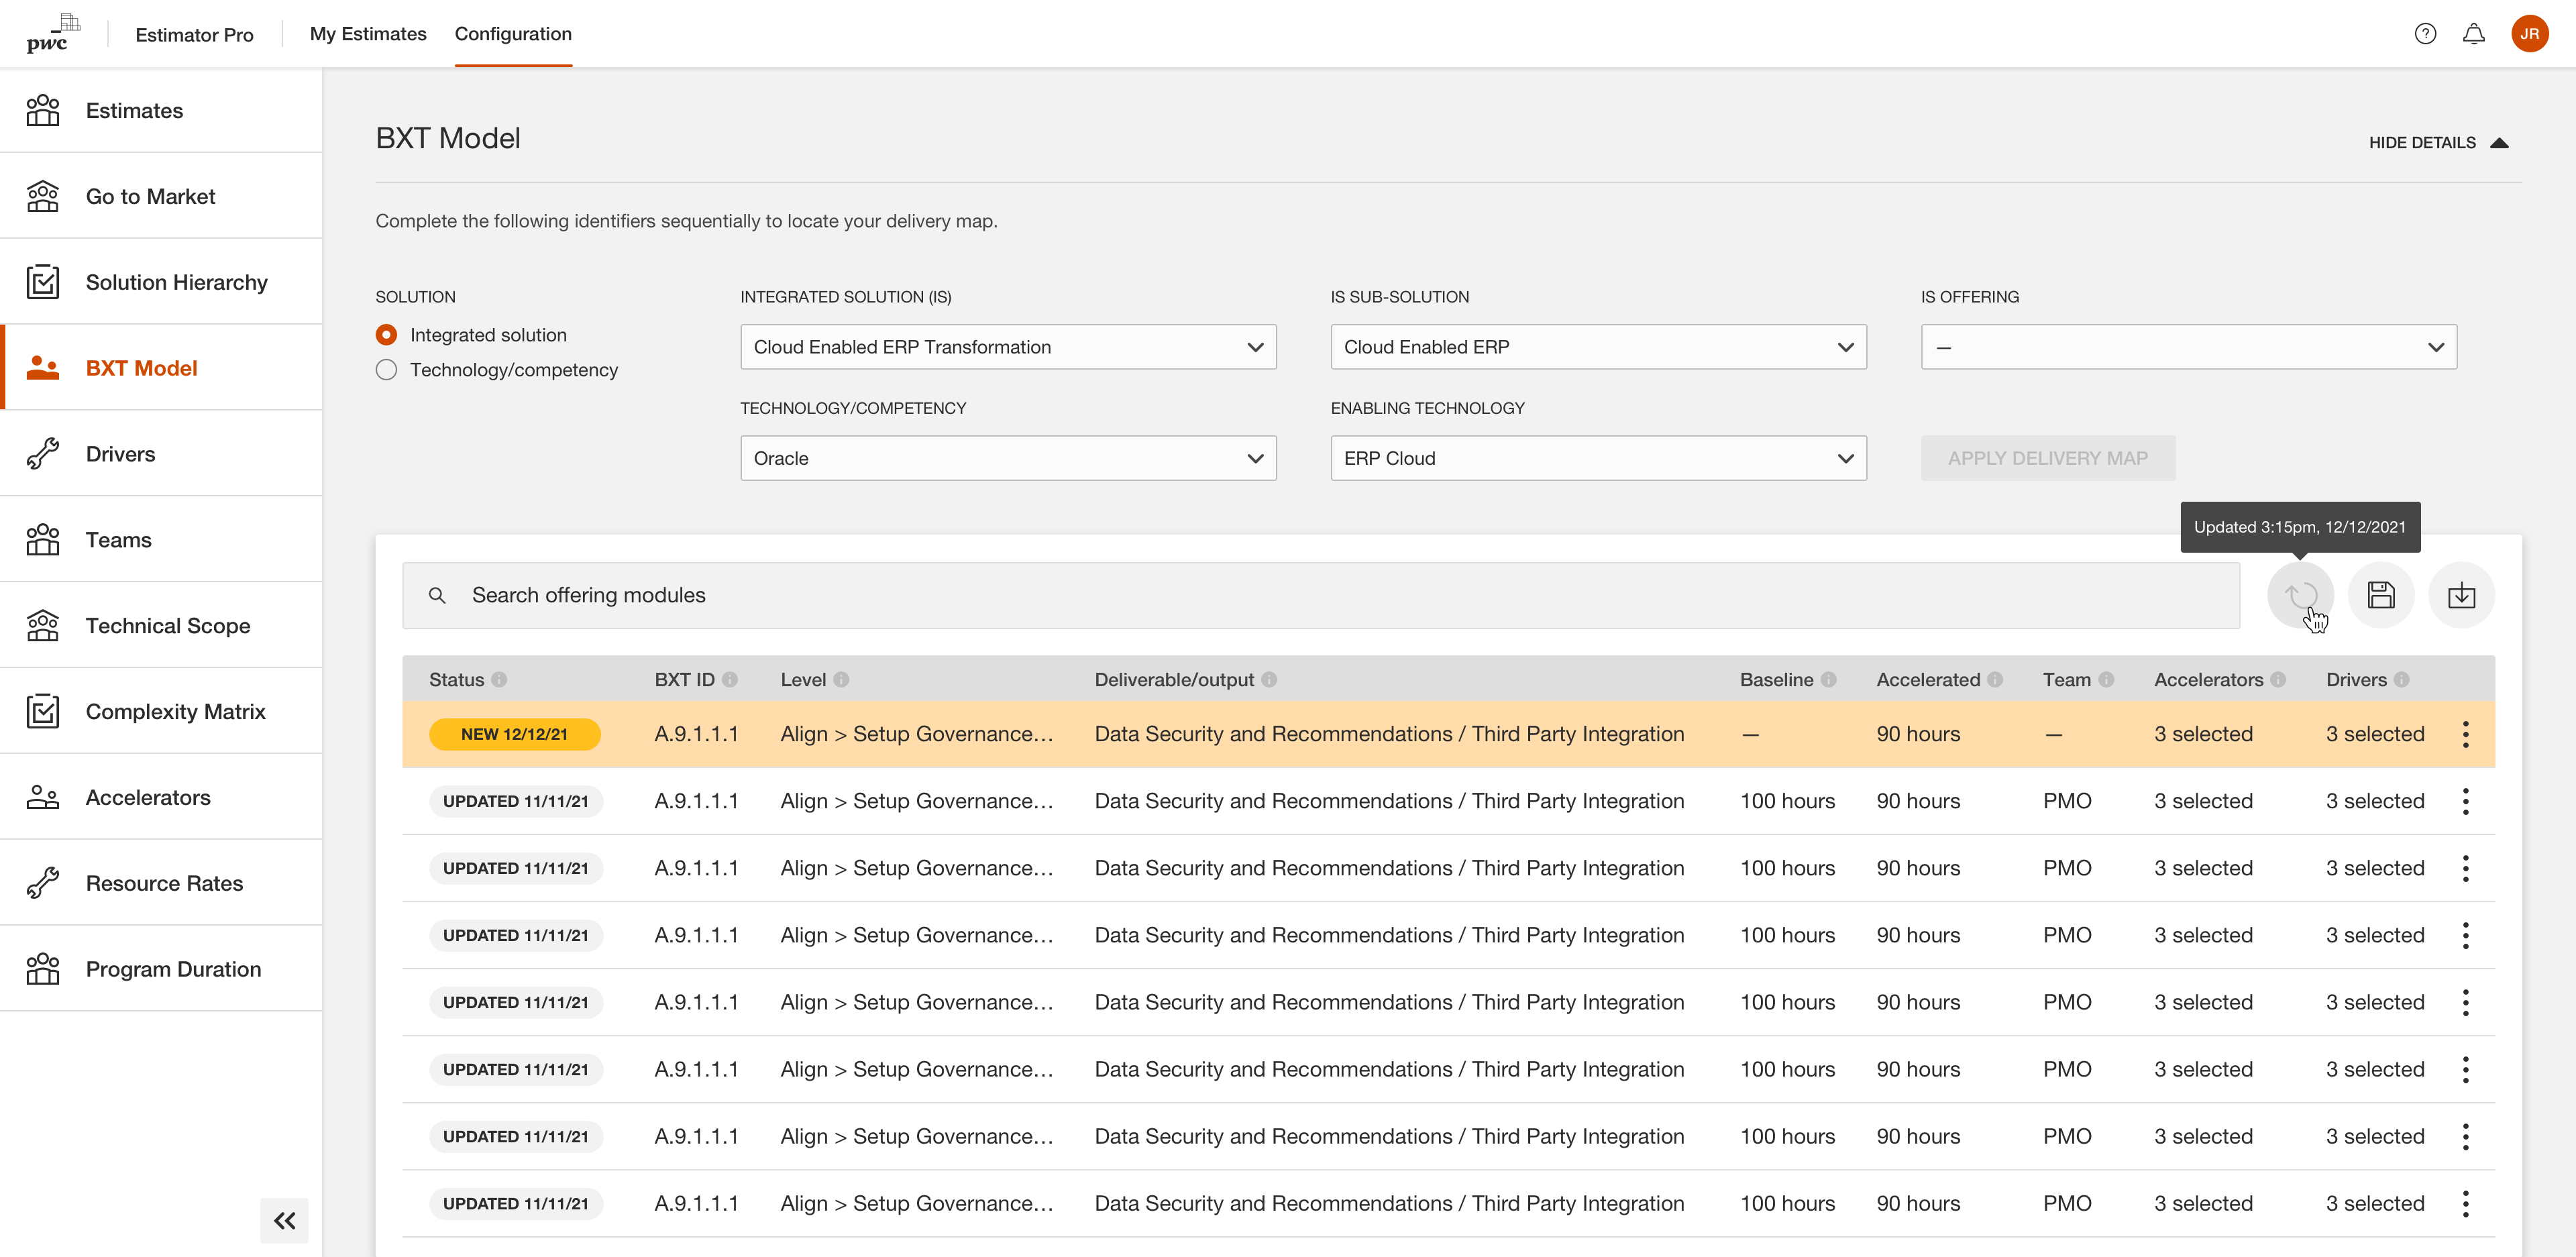Open Enabling Technology ERP Cloud dropdown
The height and width of the screenshot is (1257, 2576).
[1598, 458]
